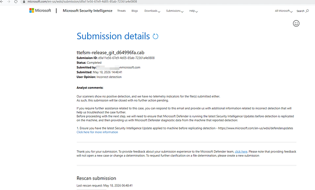
Task: Click the "Last rescan request" timestamp line
Action: [x=105, y=185]
